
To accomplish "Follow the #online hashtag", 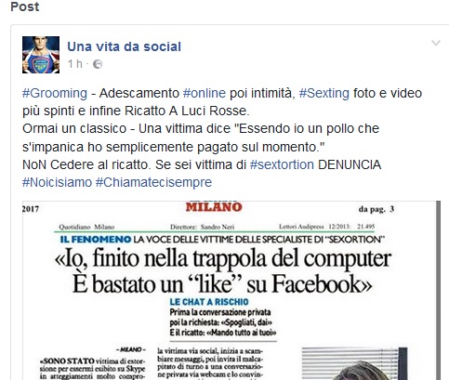I will coord(205,93).
